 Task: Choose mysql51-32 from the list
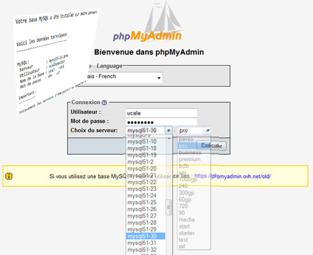coord(146,249)
